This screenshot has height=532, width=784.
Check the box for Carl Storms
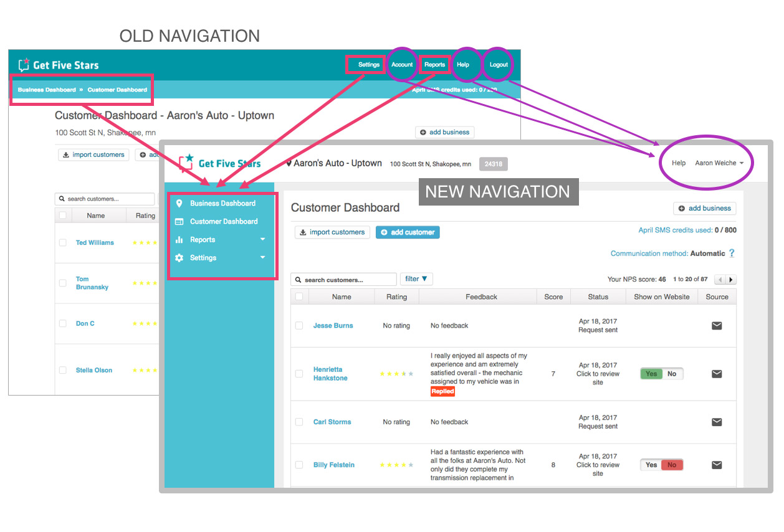click(299, 422)
